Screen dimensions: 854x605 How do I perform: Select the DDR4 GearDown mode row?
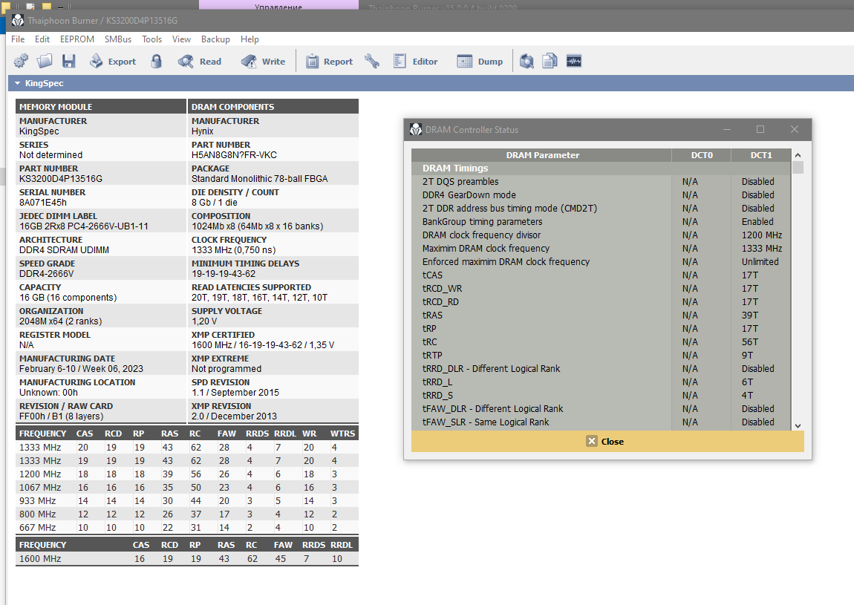(x=602, y=195)
